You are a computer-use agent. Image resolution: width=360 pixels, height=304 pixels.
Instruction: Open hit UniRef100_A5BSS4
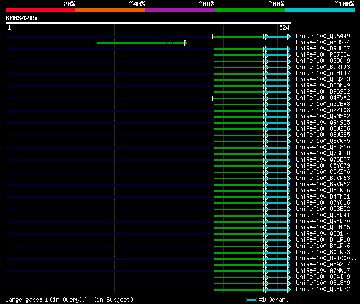coord(323,42)
